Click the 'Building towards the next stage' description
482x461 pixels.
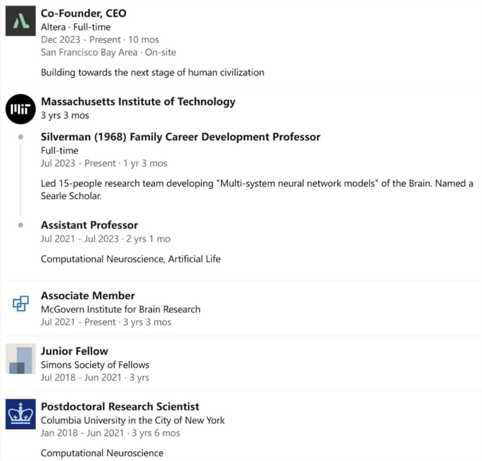click(153, 72)
